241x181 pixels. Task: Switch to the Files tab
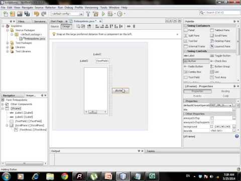(21, 22)
